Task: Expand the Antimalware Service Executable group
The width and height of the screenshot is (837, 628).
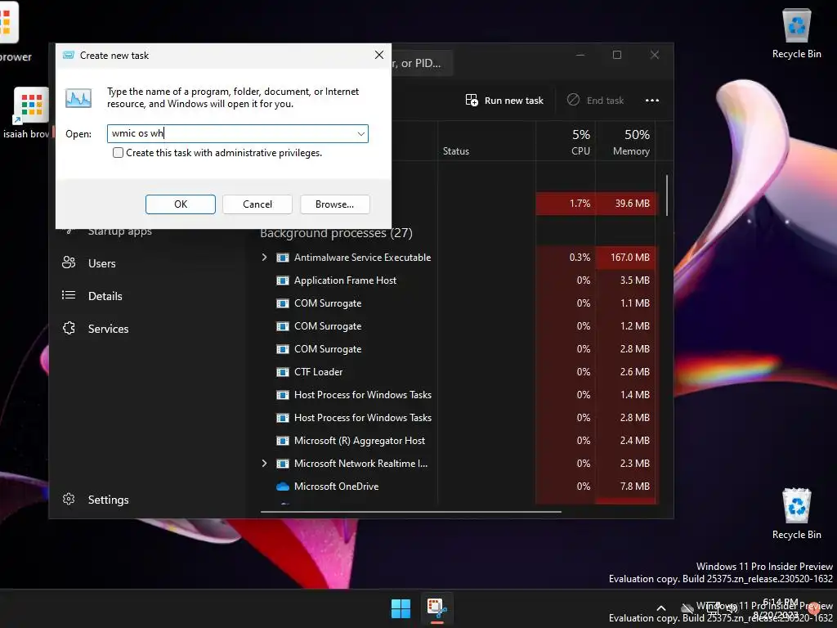Action: click(264, 258)
